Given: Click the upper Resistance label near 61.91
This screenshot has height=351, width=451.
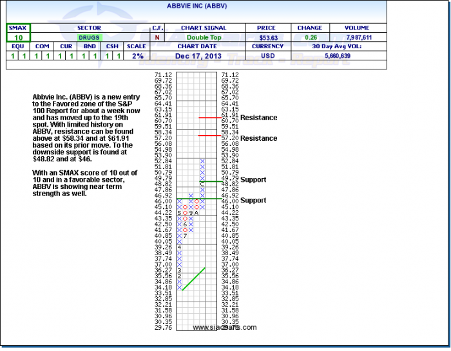Looking at the screenshot, I should tap(258, 118).
